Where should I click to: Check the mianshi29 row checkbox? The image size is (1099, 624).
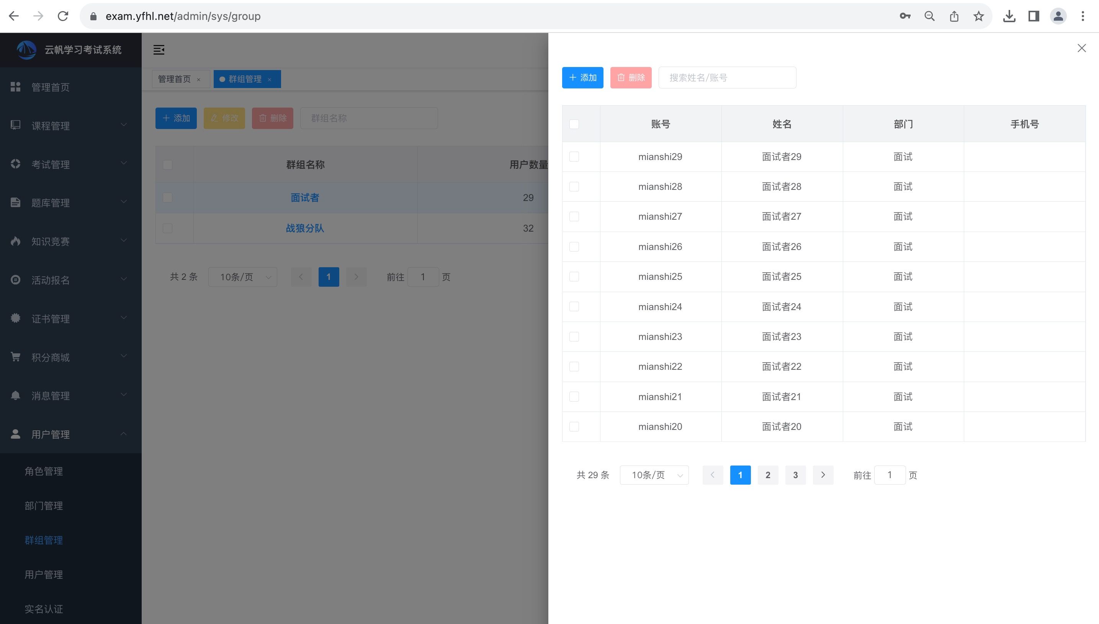[x=574, y=157]
